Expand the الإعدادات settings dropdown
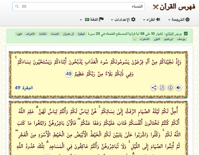199x155 pixels. (123, 19)
